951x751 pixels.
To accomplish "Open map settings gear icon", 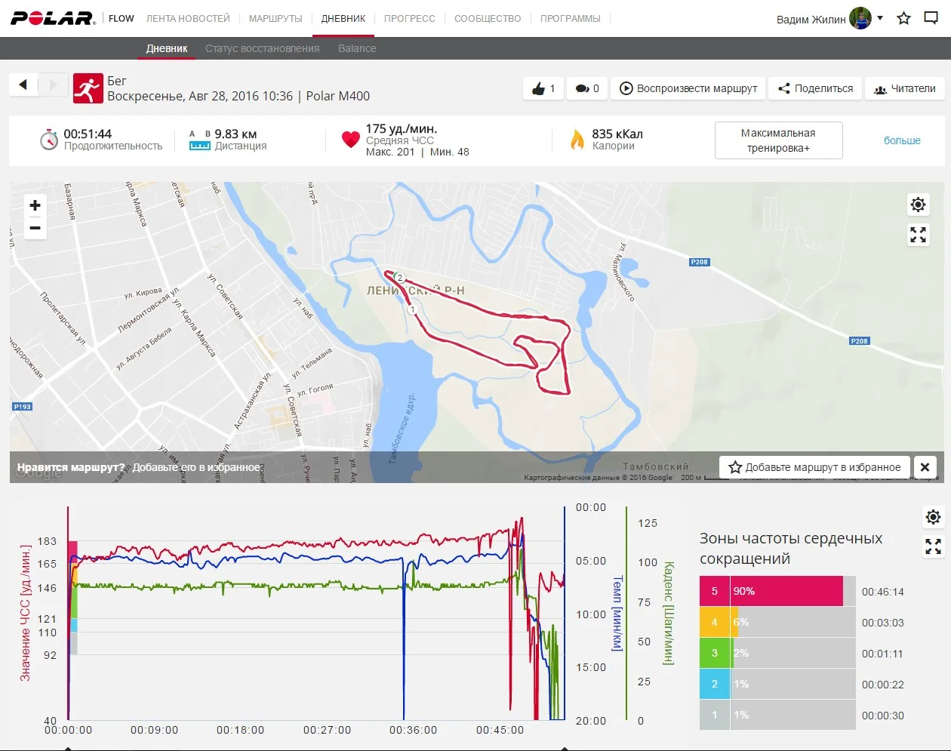I will coord(918,205).
